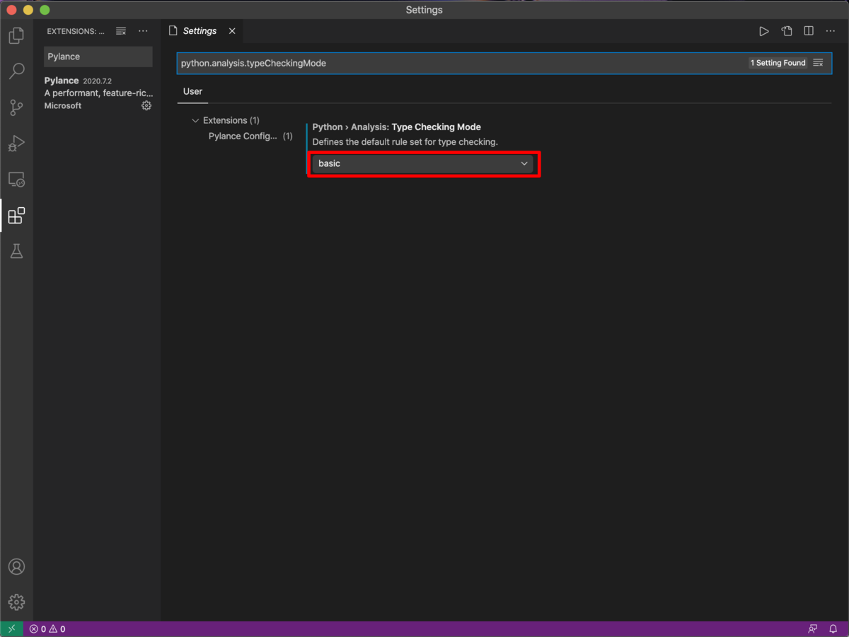Image resolution: width=849 pixels, height=637 pixels.
Task: Open editor more actions menu
Action: 831,31
